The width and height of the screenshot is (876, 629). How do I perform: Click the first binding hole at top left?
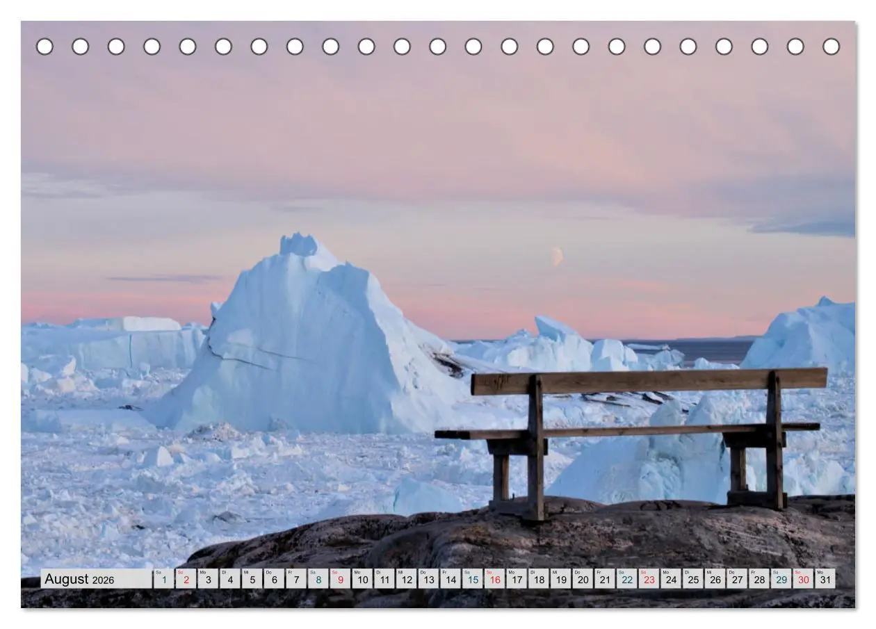point(44,47)
